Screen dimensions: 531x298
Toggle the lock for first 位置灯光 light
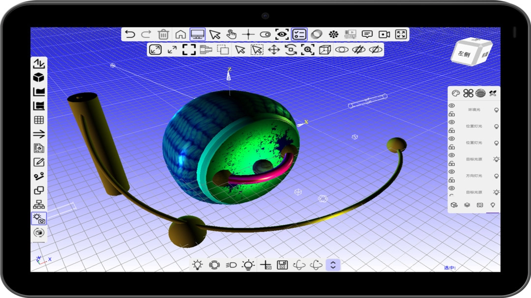[x=452, y=130]
